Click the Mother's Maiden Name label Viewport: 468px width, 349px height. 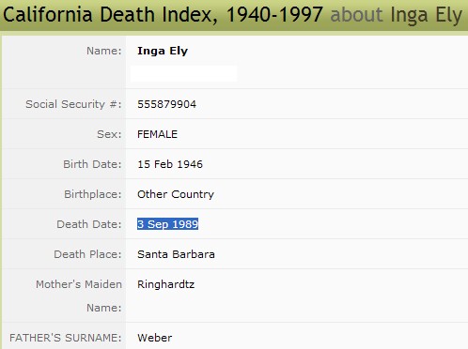(x=79, y=296)
